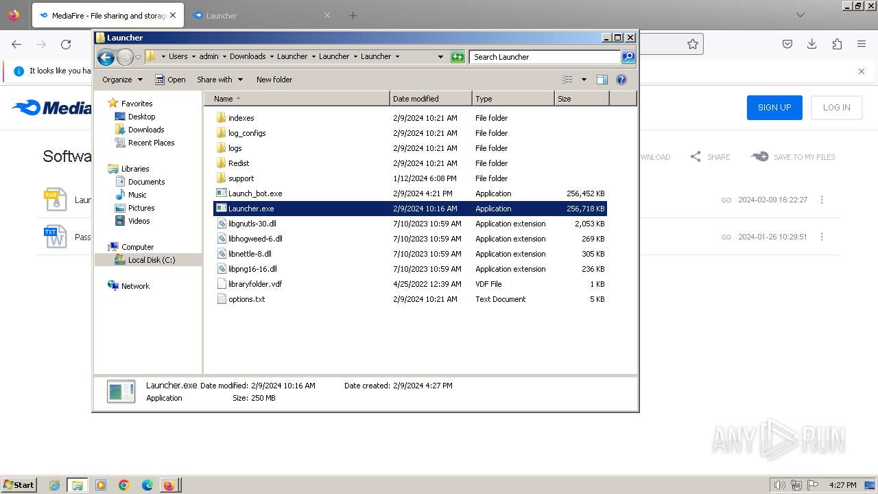Open more options for 2024-02-09 file
Viewport: 878px width, 494px height.
[822, 200]
